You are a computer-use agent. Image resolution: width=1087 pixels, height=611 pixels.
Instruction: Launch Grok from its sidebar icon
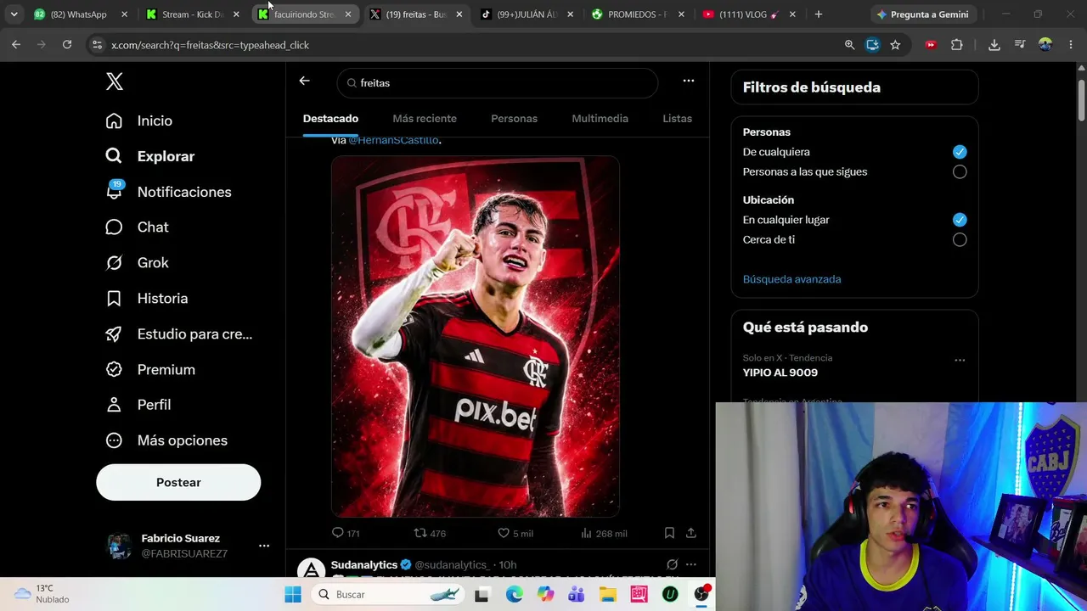click(x=114, y=263)
